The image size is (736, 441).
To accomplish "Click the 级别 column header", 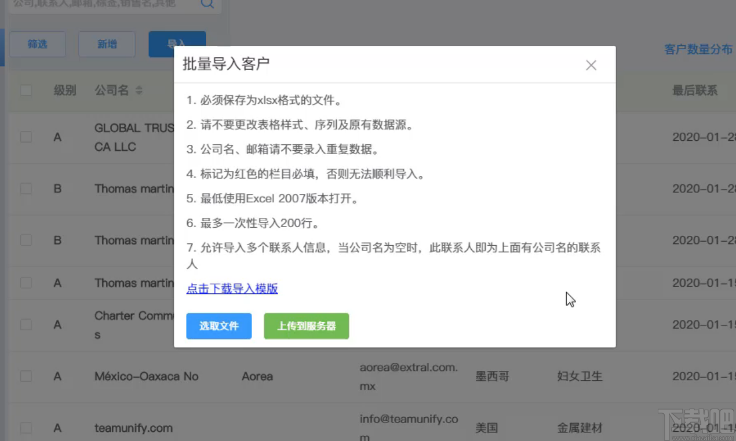I will click(x=64, y=90).
